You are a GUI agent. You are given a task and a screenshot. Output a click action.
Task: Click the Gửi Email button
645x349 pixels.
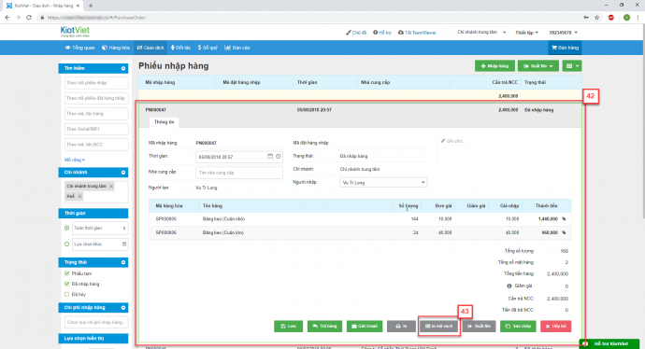click(x=365, y=326)
